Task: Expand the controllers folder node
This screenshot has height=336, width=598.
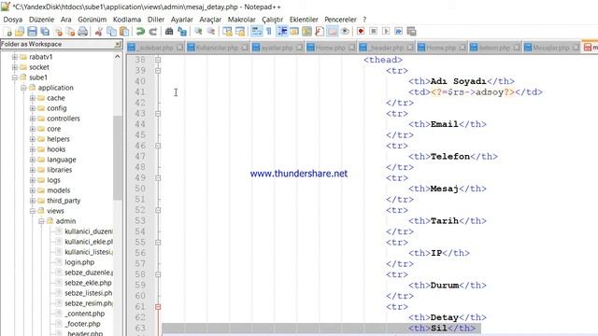Action: tap(33, 119)
